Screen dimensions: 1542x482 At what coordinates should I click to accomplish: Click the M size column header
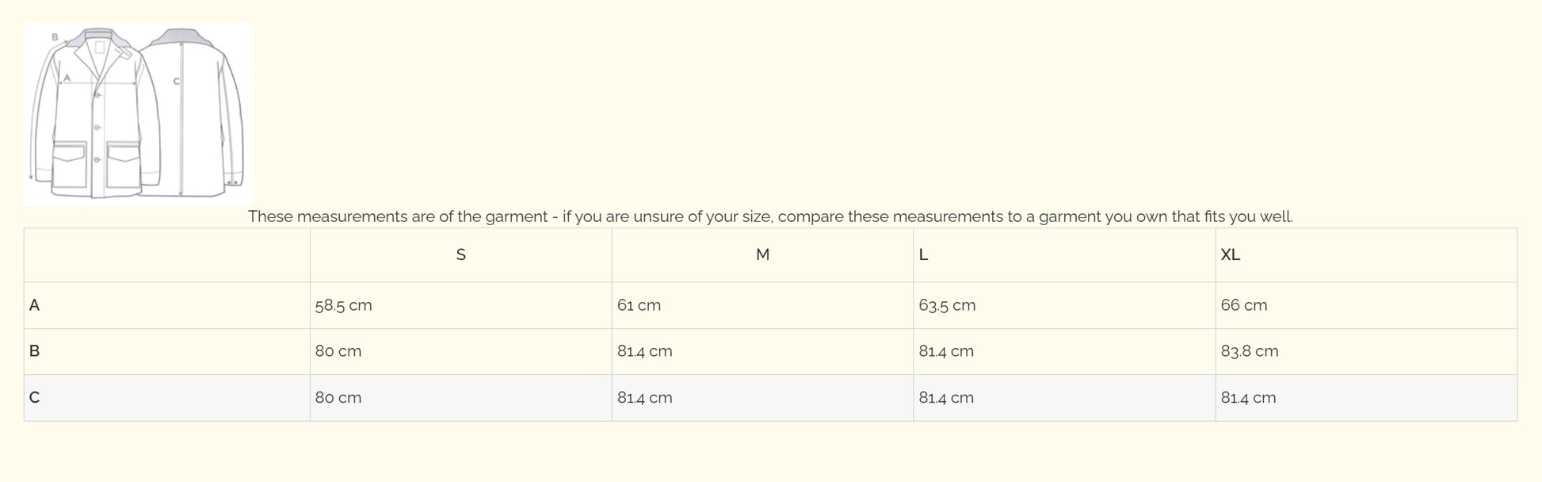point(762,254)
